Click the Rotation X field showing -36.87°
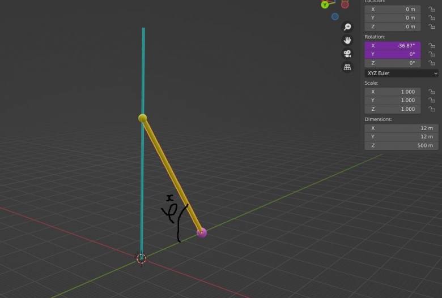 point(393,45)
